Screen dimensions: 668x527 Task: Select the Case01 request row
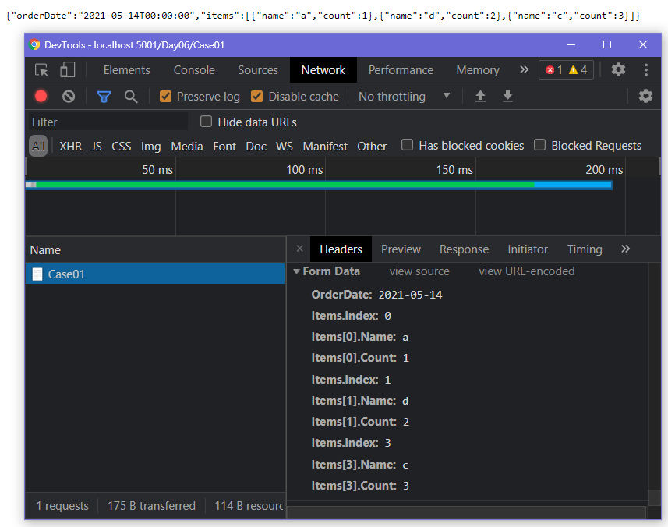point(155,274)
